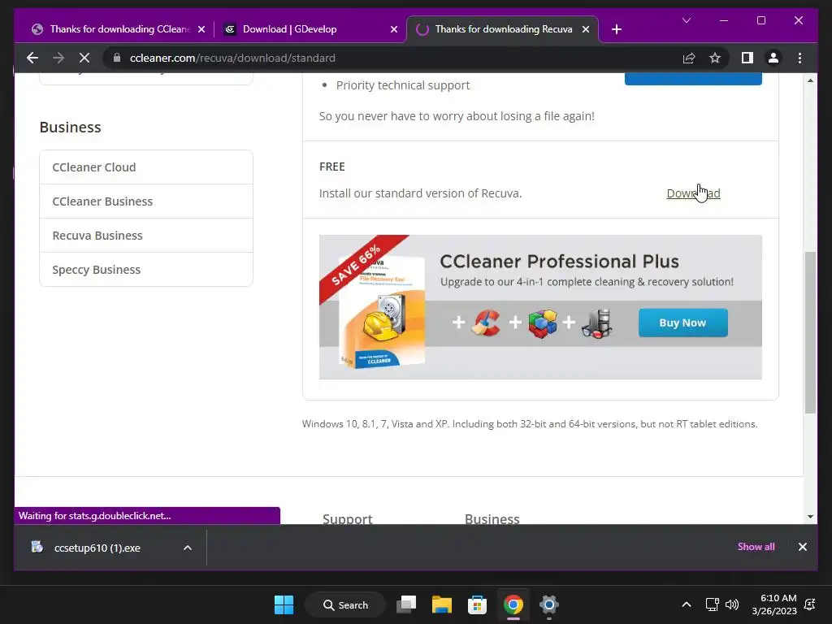The width and height of the screenshot is (832, 624).
Task: Open the Windows Start menu
Action: coord(284,604)
